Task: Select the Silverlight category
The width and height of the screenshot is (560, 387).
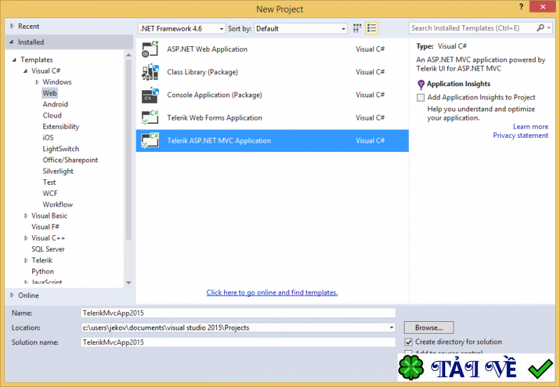Action: click(58, 171)
